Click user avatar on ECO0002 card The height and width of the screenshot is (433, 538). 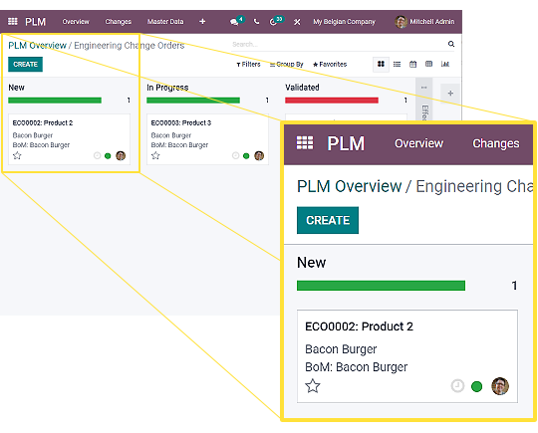tap(121, 156)
